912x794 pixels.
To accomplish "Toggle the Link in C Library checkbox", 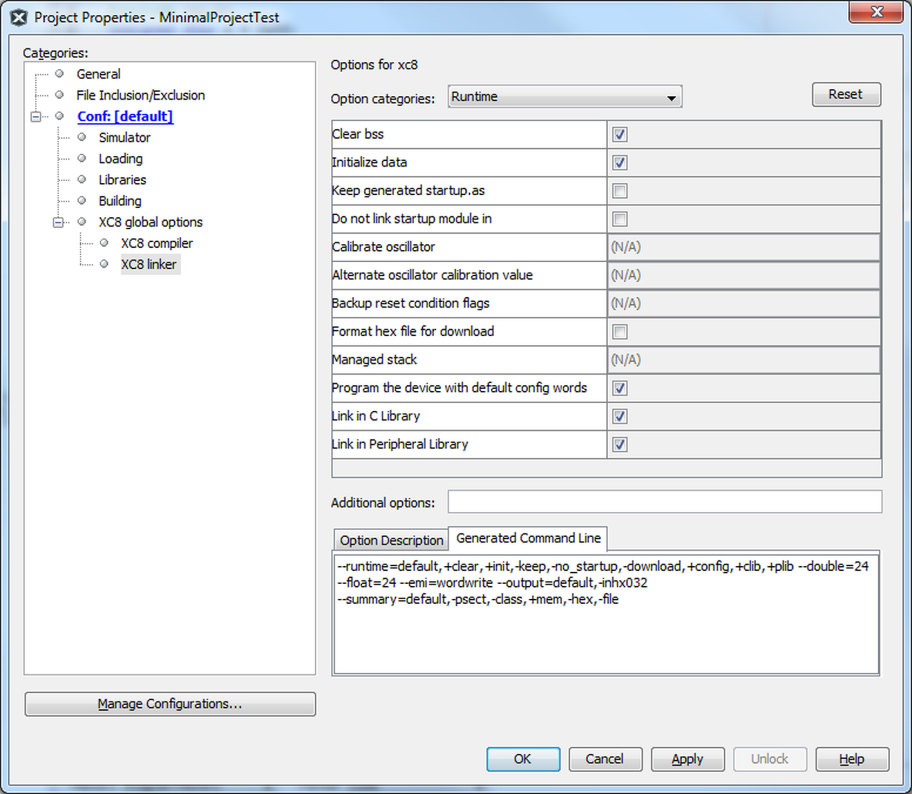I will tap(620, 417).
